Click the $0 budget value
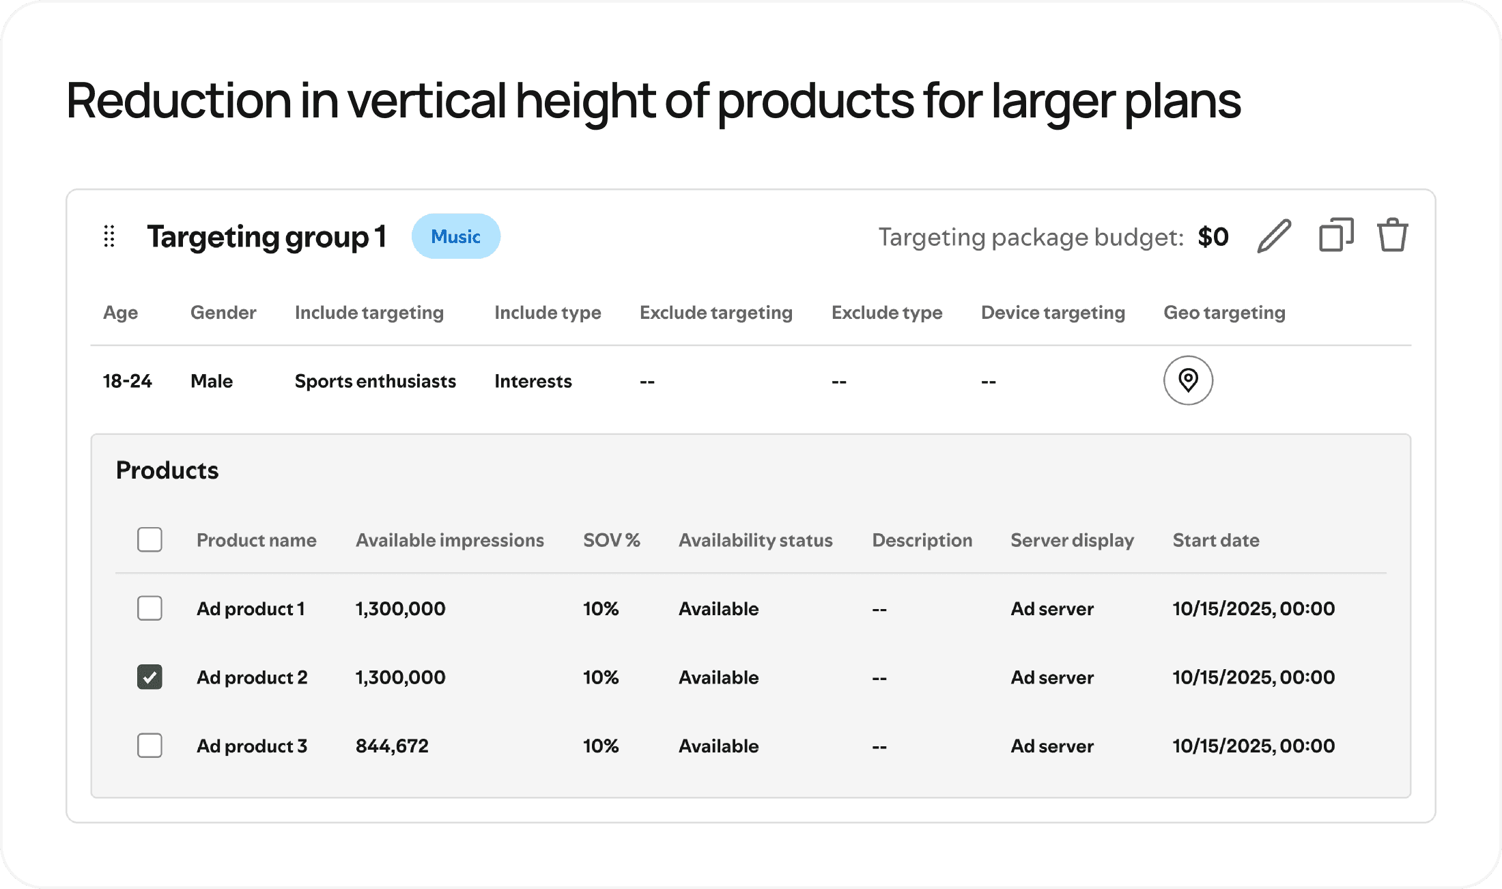 point(1213,237)
